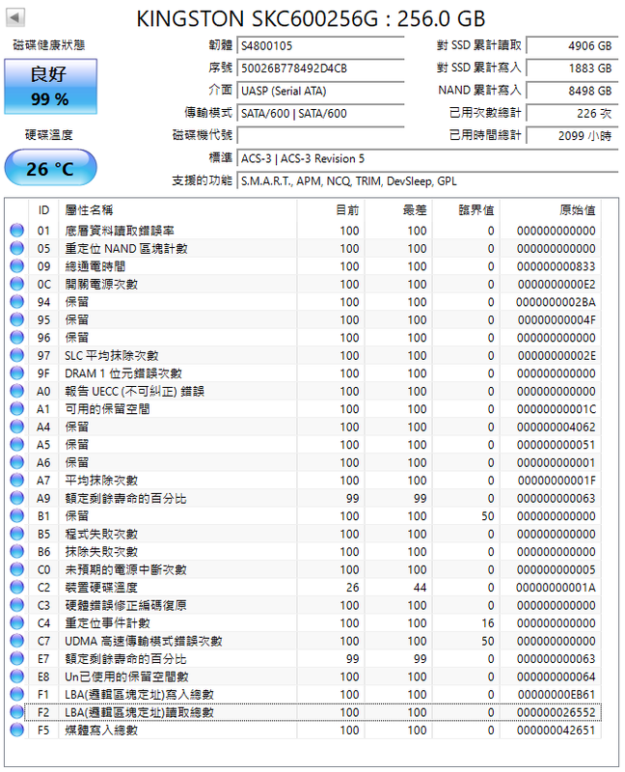Image resolution: width=625 pixels, height=772 pixels.
Task: Click the serial number field 50026B778492D4CB
Action: point(320,69)
